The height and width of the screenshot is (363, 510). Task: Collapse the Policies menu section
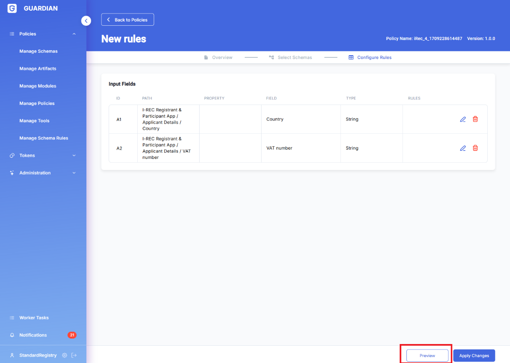tap(74, 34)
